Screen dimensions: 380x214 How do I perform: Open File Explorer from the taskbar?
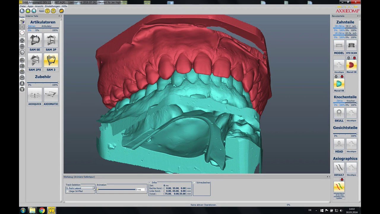pyautogui.click(x=32, y=210)
